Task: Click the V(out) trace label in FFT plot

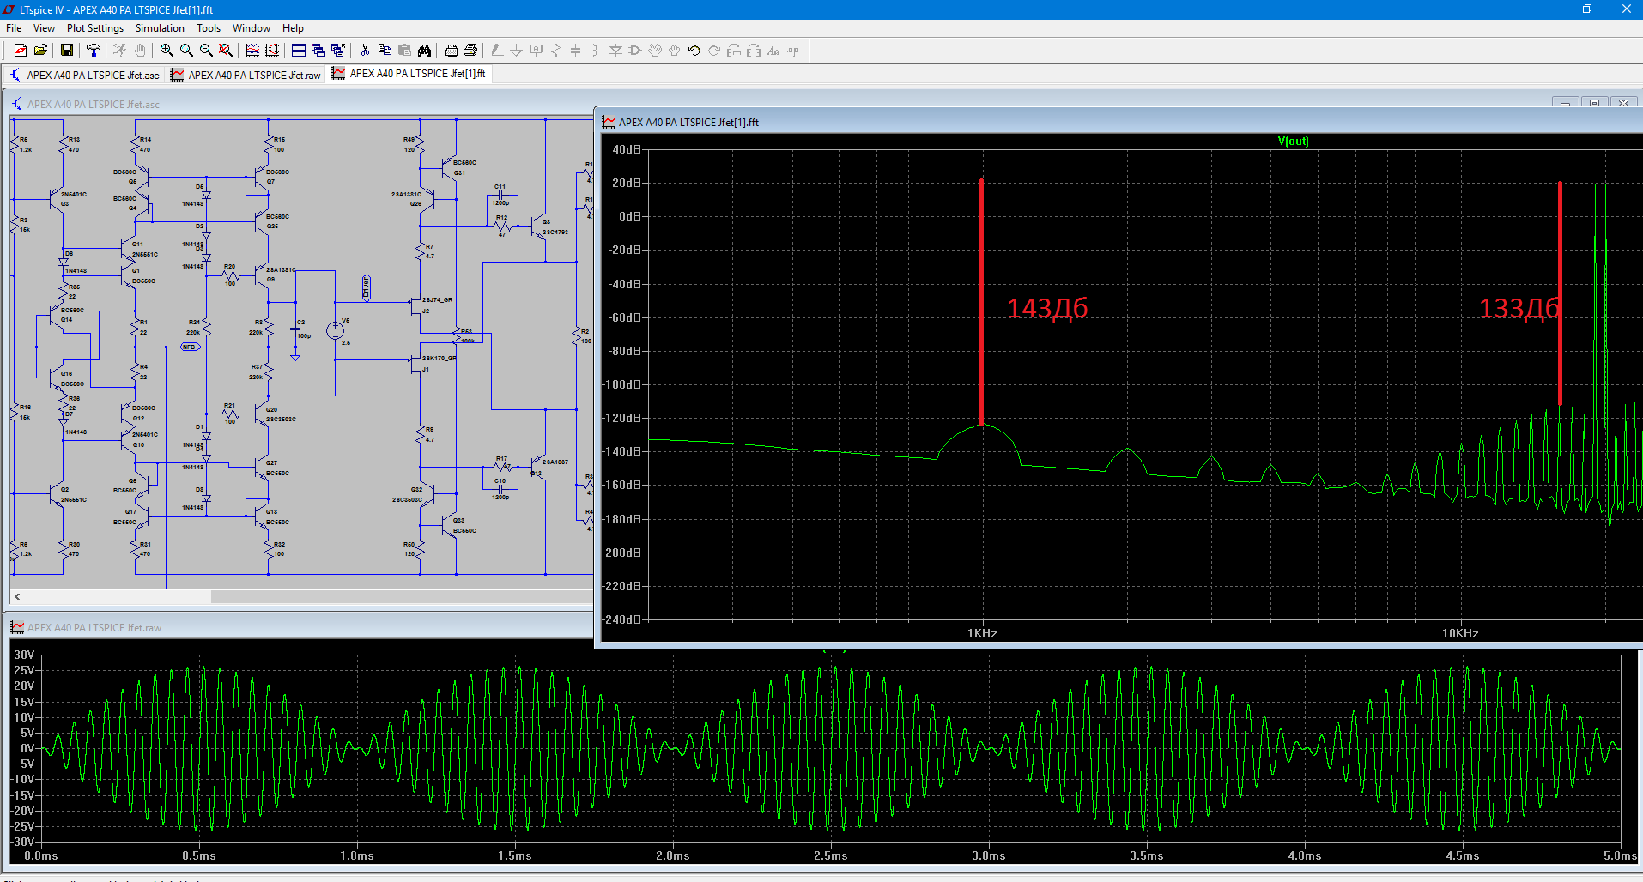Action: pyautogui.click(x=1293, y=142)
